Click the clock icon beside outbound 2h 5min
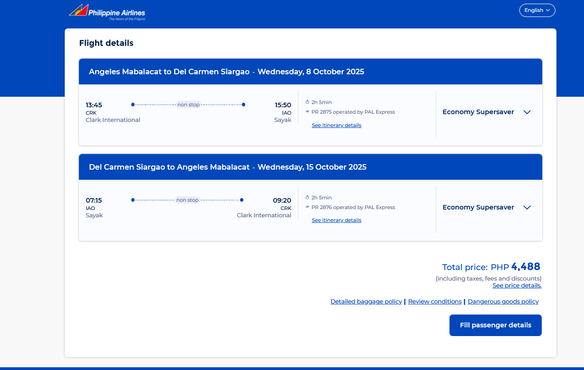Viewport: 584px width, 370px height. [308, 102]
